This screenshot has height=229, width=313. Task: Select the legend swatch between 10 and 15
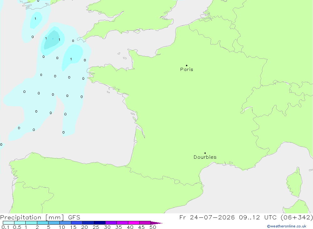tap(65, 223)
